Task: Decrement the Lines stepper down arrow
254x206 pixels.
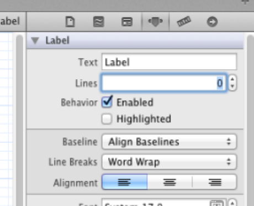Action: pos(232,86)
